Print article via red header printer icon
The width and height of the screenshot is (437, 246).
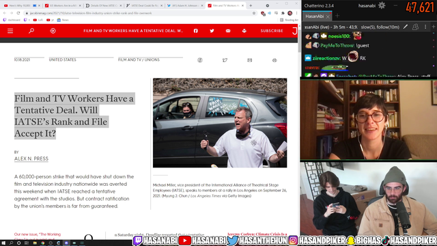coord(244,31)
